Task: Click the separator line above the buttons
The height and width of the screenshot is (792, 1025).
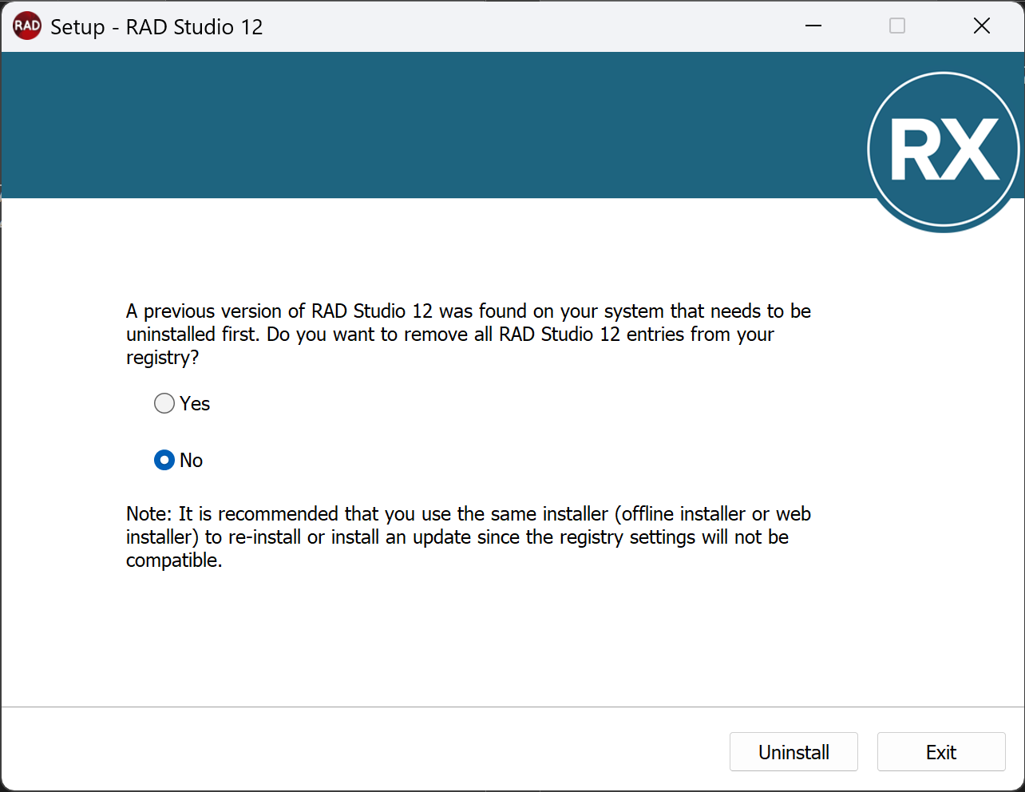Action: [512, 707]
